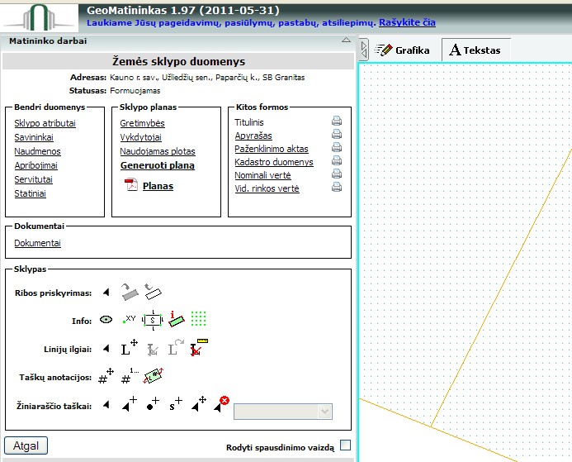Open Paženklinimo aktas link
This screenshot has height=462, width=572.
click(272, 149)
